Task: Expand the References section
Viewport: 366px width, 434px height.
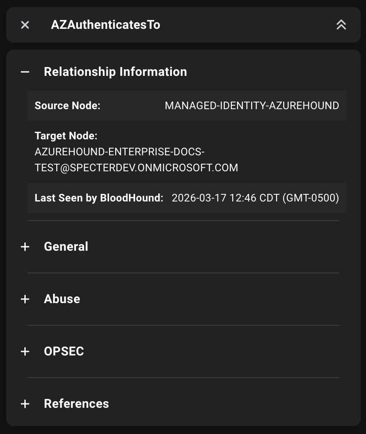Action: tap(76, 403)
